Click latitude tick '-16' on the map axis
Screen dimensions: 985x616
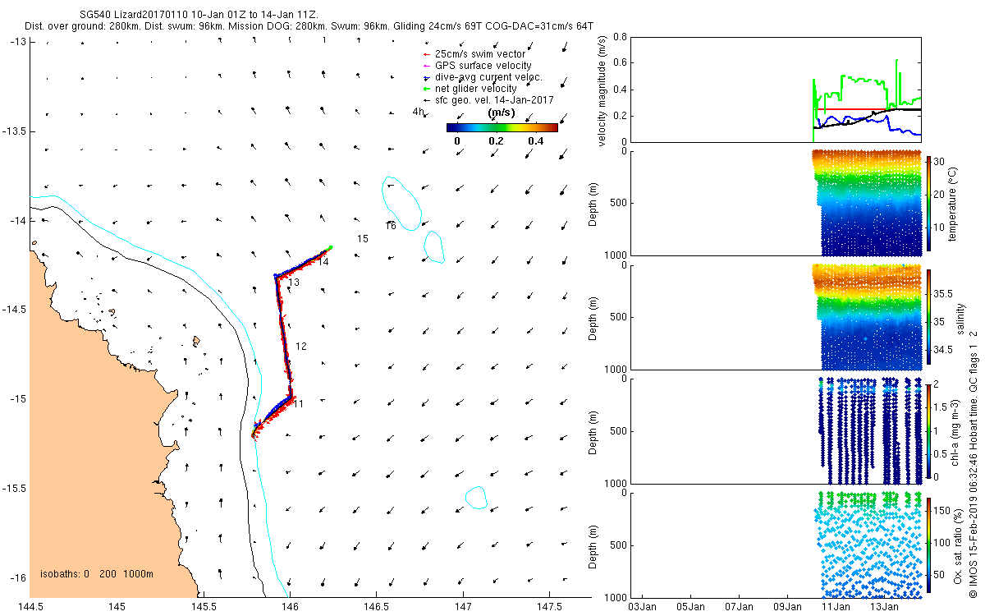tap(17, 577)
